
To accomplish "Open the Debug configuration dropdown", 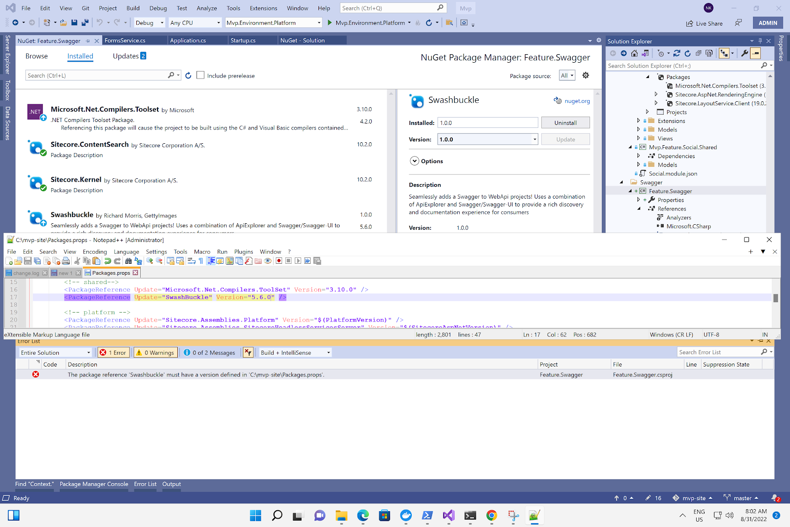I will (x=149, y=23).
